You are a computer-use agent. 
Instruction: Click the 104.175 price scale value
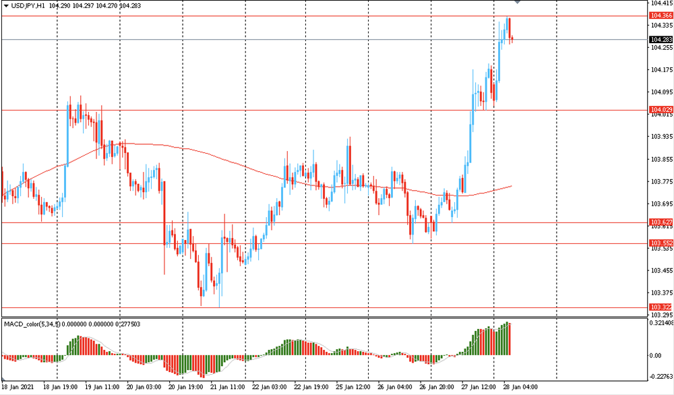click(x=662, y=69)
